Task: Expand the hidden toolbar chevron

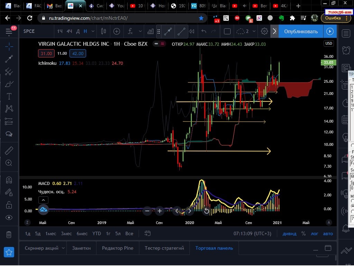Action: coord(274,32)
